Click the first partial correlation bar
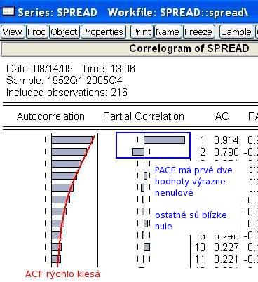This screenshot has width=258, height=282. tap(164, 140)
